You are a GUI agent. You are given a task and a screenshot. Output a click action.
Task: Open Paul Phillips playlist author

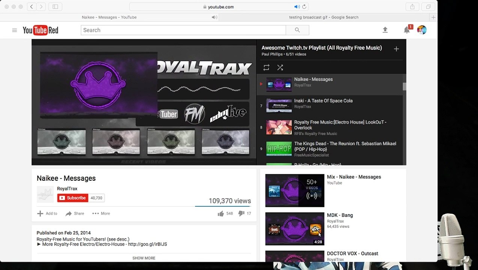(273, 54)
